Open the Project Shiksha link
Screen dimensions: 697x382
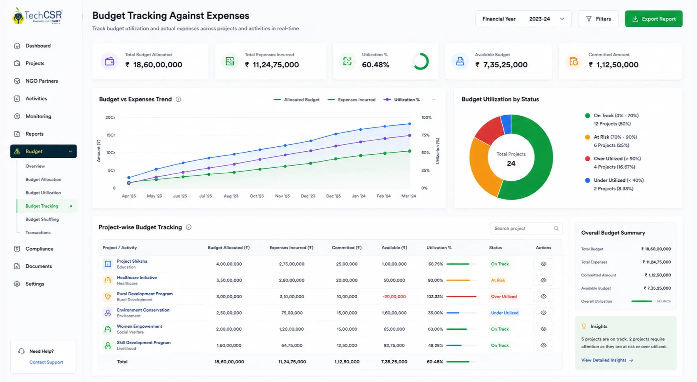tap(132, 261)
